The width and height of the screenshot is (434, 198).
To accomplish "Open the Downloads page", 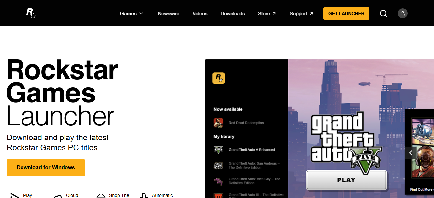I will point(233,13).
